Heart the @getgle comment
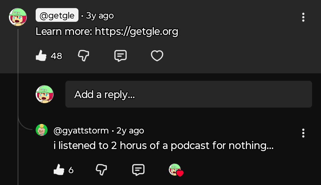321x185 pixels. [157, 56]
